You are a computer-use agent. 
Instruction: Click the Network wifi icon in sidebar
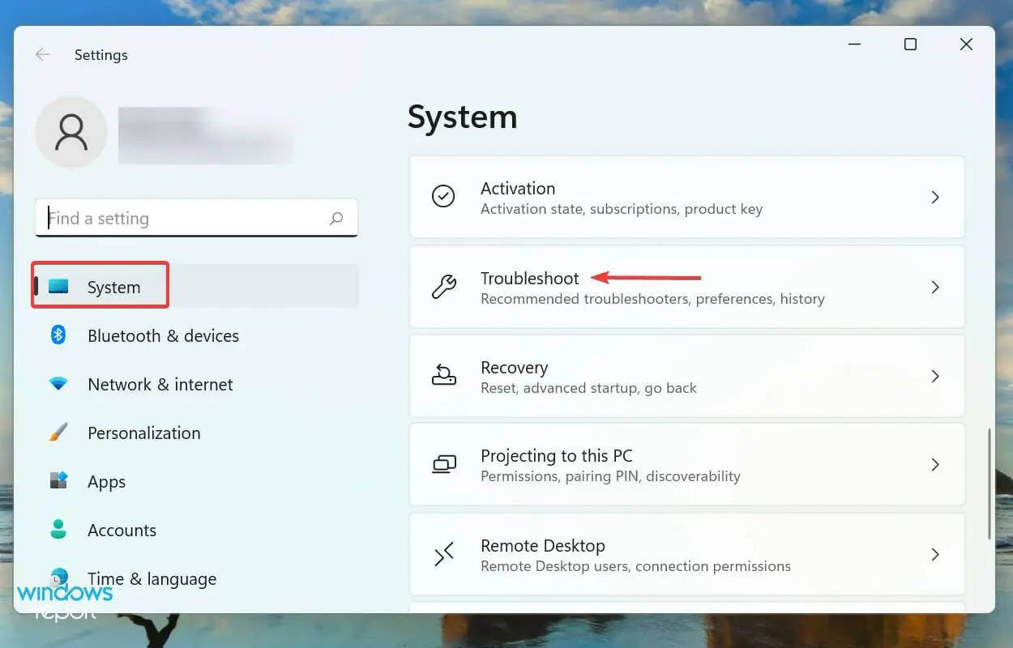pyautogui.click(x=58, y=384)
